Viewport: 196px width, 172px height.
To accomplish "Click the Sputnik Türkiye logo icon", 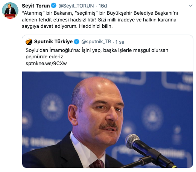I will [x=29, y=42].
